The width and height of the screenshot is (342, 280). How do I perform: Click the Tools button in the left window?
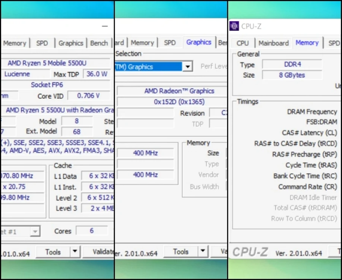click(x=53, y=252)
